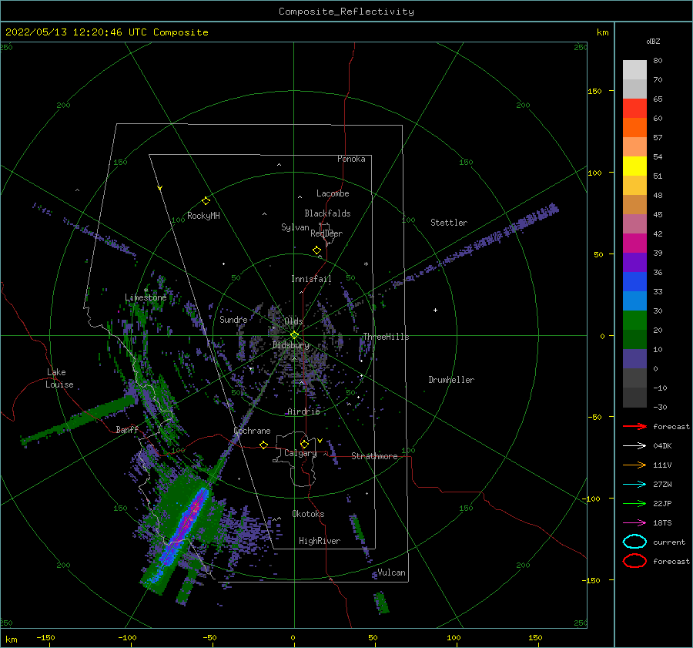693x648 pixels.
Task: Click the dBZ heading above color scale
Action: (653, 42)
